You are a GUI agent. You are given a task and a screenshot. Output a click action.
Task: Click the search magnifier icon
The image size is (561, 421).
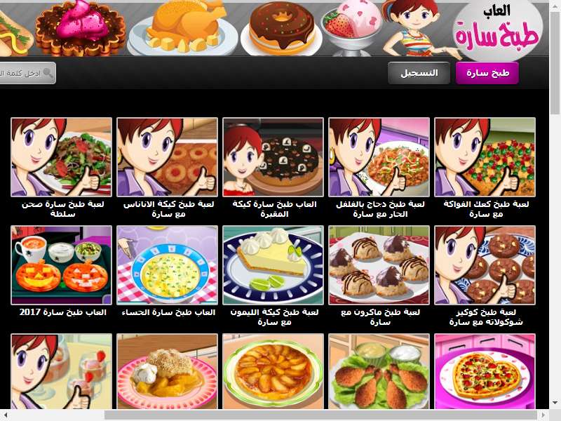(x=48, y=73)
